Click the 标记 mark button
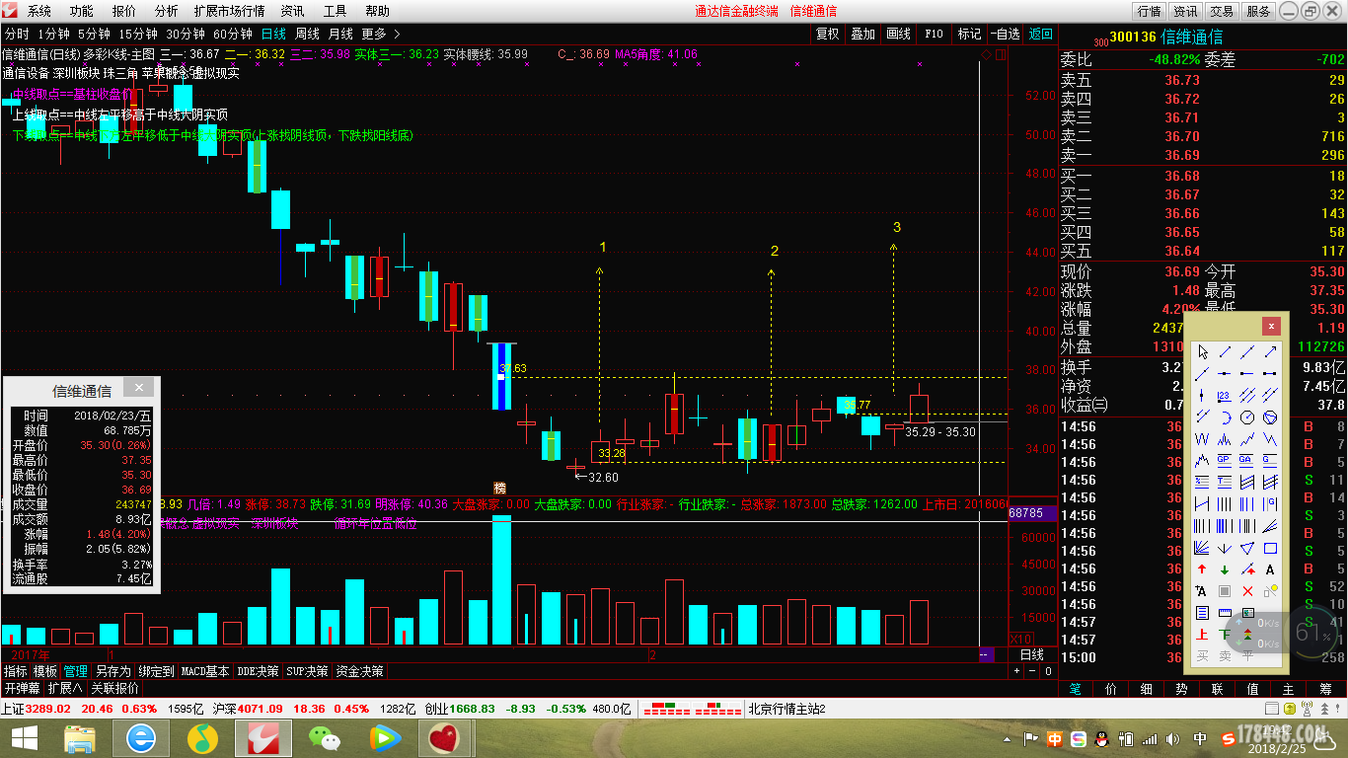 click(969, 34)
